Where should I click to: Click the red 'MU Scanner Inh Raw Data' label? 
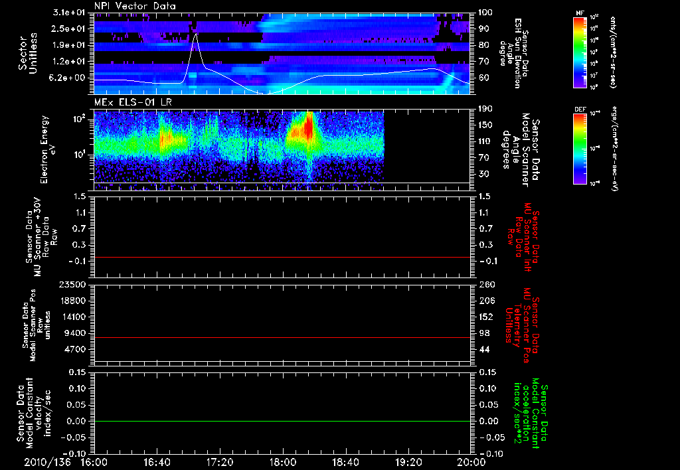[x=523, y=237]
